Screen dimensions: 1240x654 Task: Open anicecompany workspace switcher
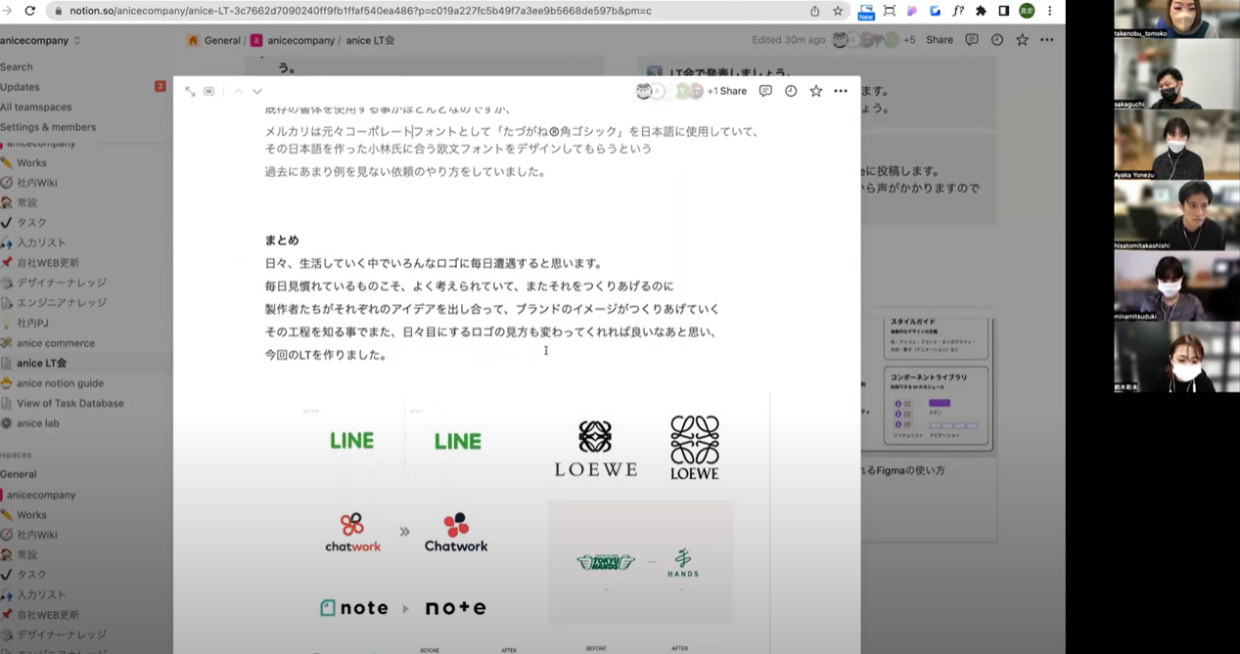point(41,40)
